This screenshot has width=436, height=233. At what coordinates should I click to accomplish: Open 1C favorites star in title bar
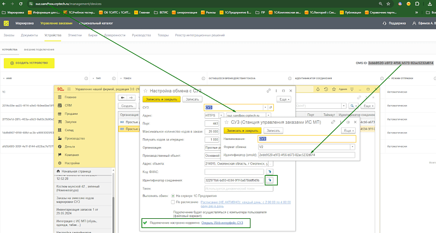click(333, 89)
